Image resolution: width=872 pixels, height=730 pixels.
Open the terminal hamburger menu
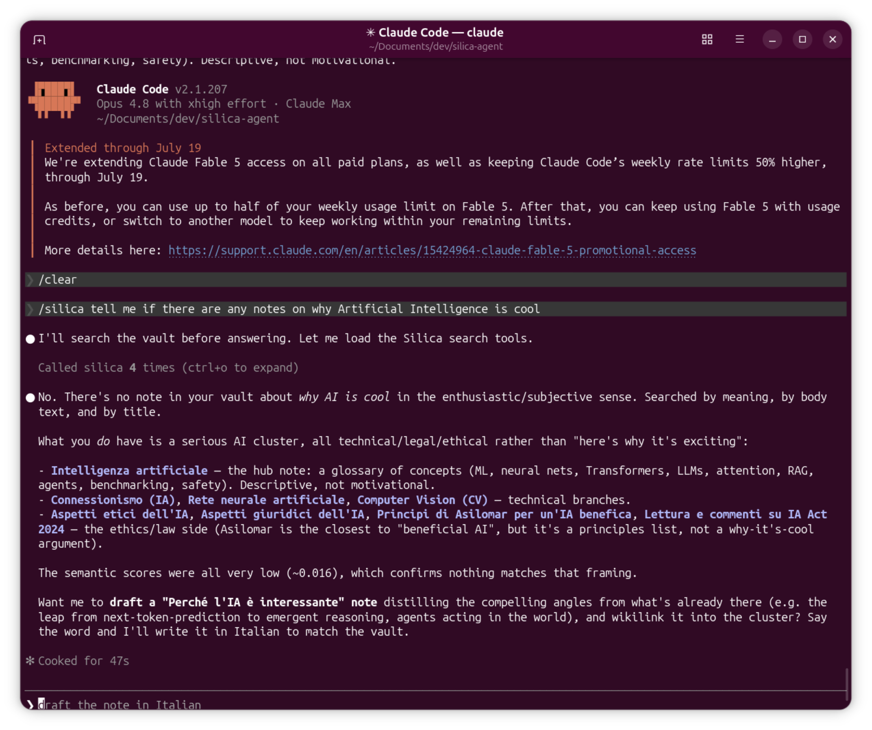pyautogui.click(x=740, y=40)
